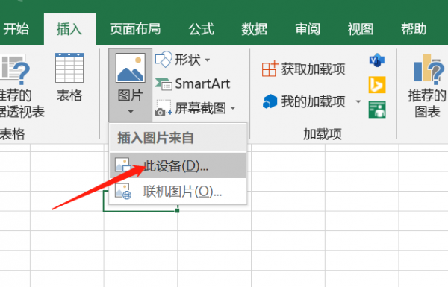Click the 推荐的图表 recommended charts icon
Viewport: 448px width, 287px height.
[428, 69]
